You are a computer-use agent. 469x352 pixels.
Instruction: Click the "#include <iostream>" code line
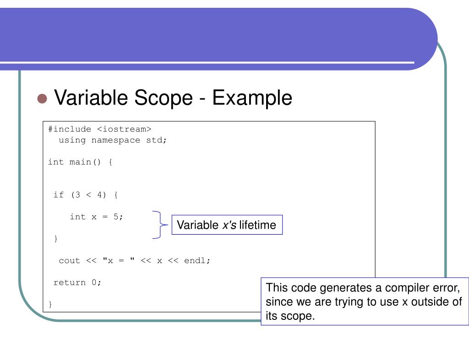pyautogui.click(x=99, y=129)
